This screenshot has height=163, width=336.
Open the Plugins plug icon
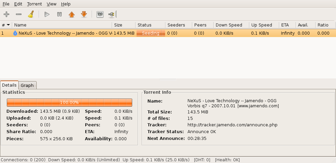(111, 14)
